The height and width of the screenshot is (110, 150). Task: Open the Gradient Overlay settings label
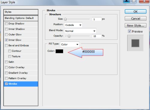(x=18, y=73)
